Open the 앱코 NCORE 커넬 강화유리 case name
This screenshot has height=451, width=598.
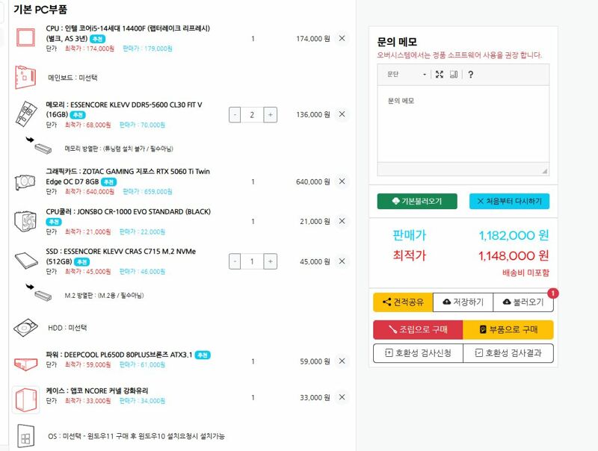tap(97, 391)
